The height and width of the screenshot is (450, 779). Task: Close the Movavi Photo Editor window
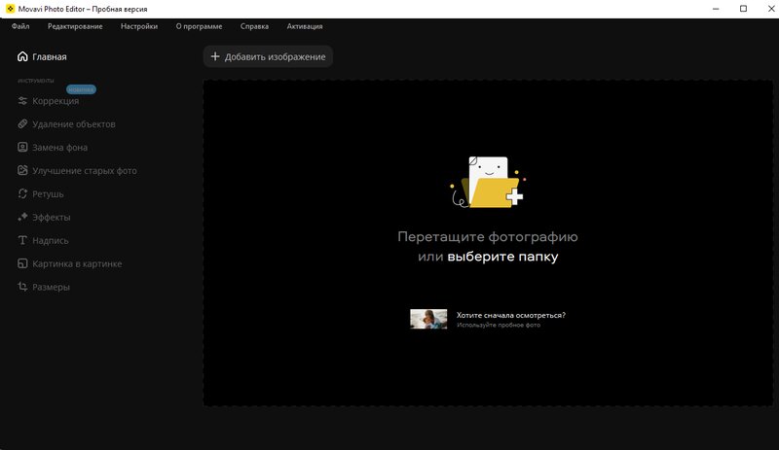pos(771,9)
